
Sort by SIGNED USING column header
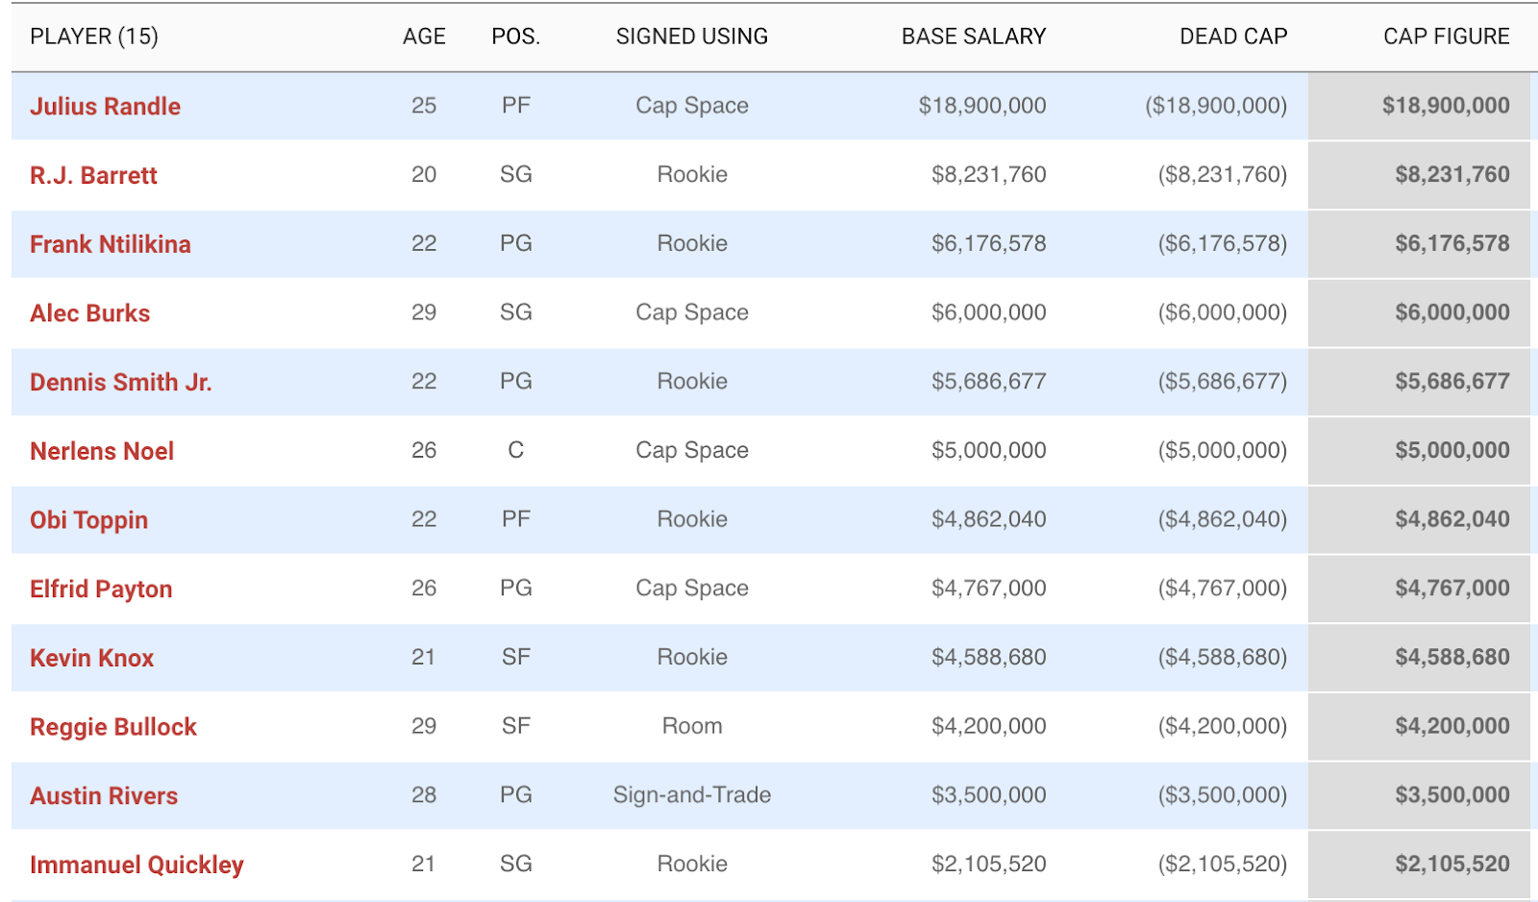692,37
